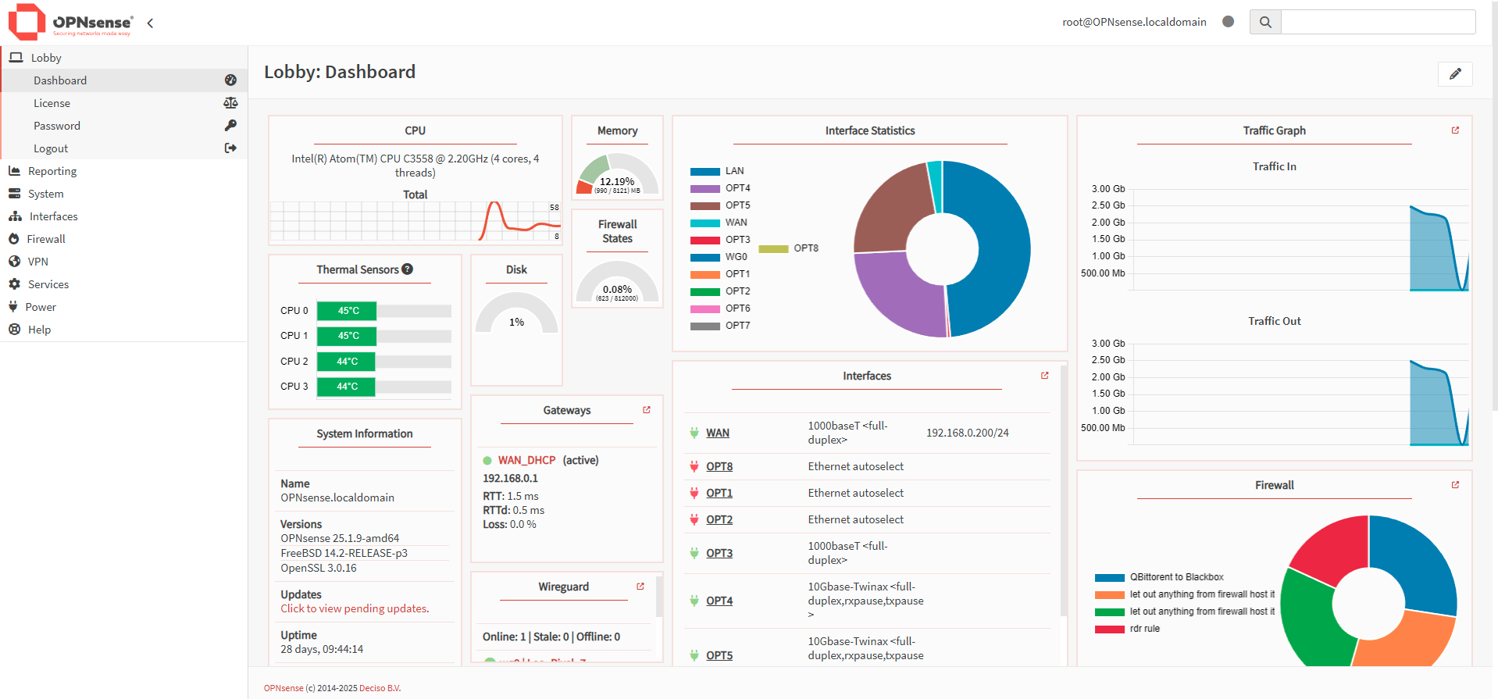
Task: Open the OPT1 interface link
Action: point(719,493)
